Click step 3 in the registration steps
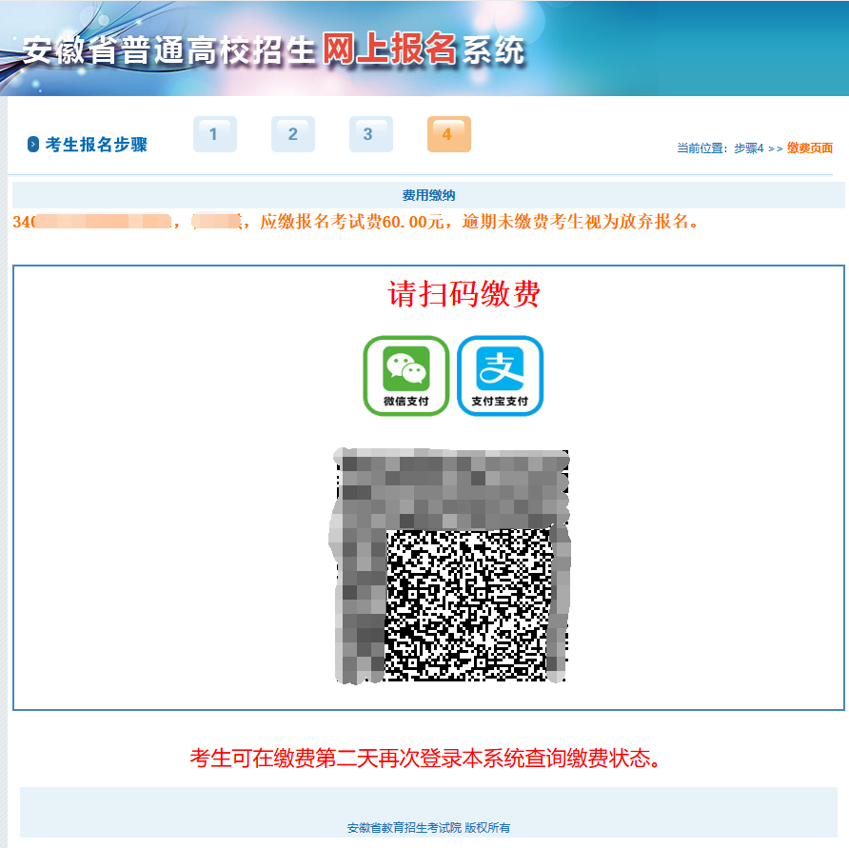 [x=370, y=134]
